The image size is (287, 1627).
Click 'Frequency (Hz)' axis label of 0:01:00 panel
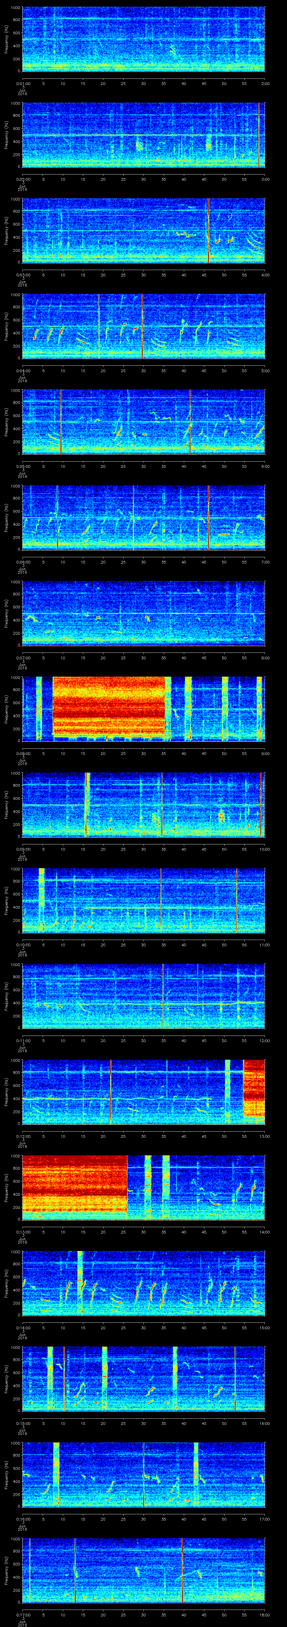6,39
